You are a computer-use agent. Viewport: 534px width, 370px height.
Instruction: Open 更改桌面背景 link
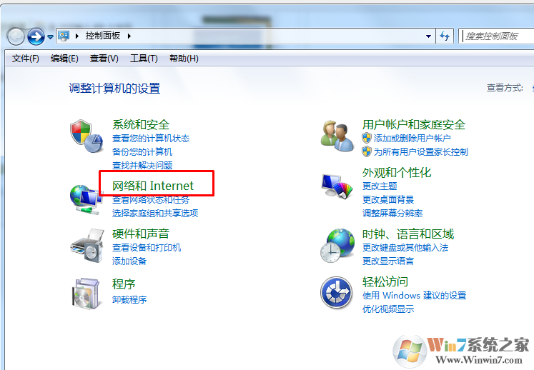point(388,200)
